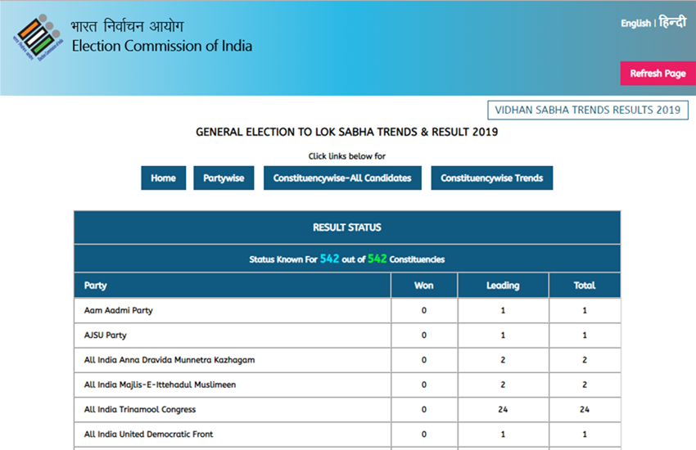
Task: Select All India Anna Dravida Munnetra Kazhagam
Action: coord(175,360)
